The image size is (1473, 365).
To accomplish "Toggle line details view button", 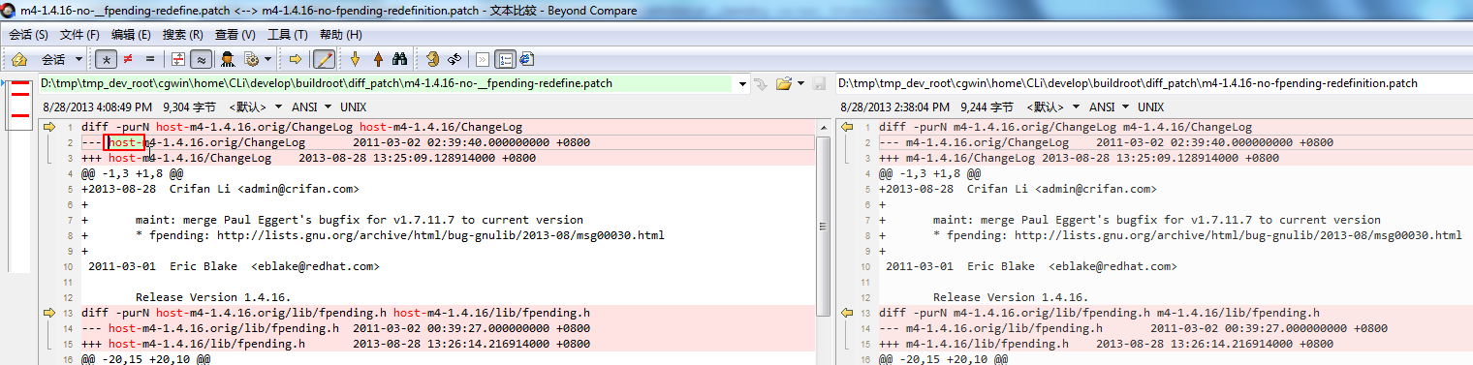I will click(x=505, y=59).
